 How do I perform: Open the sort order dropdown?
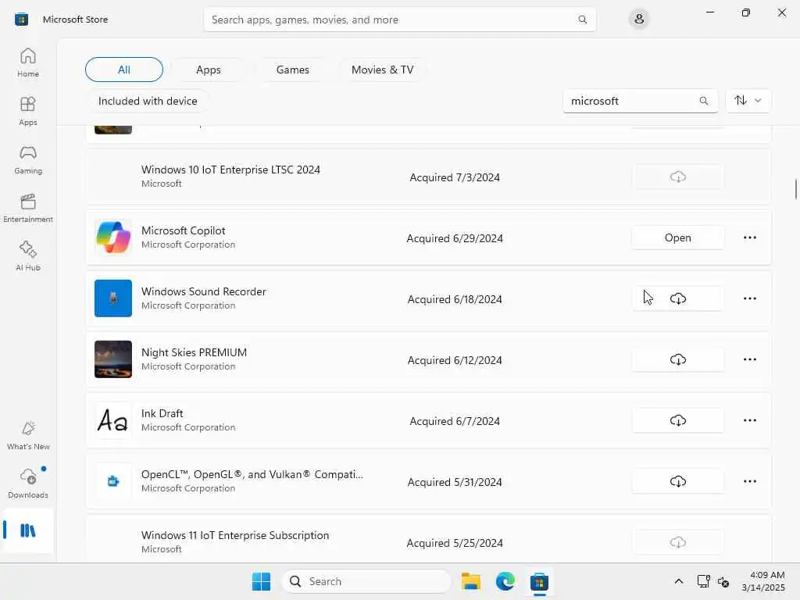click(748, 101)
